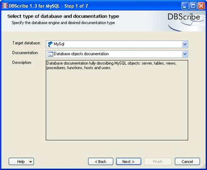The height and width of the screenshot is (170, 207).
Task: Open the Help button's dropdown arrow
Action: click(31, 161)
